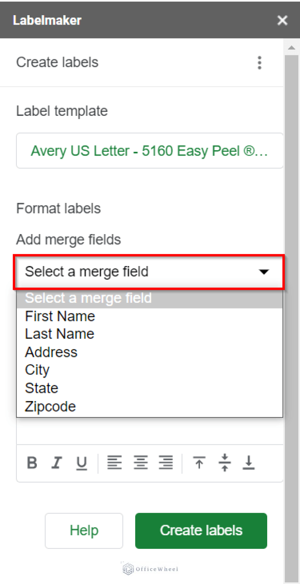Screen dimensions: 300x584
Task: Click the scrollbar up arrow
Action: point(291,47)
